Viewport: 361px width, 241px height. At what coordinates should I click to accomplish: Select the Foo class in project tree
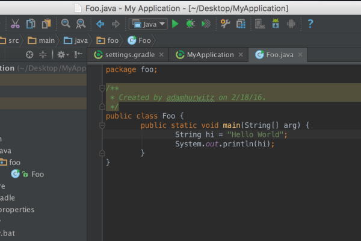(37, 174)
